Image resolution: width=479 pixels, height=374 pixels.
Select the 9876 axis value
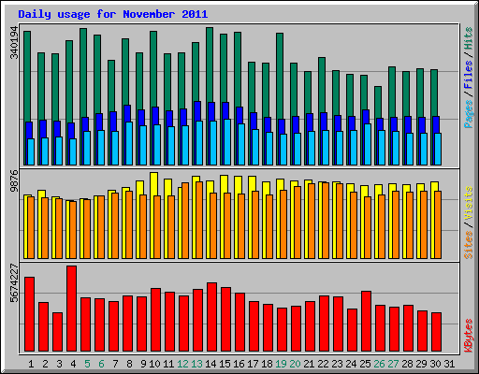click(x=14, y=180)
